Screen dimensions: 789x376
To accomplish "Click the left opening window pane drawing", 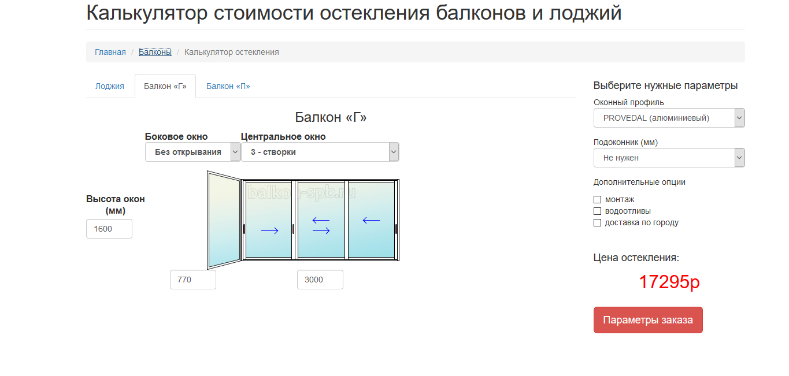I will tap(223, 219).
